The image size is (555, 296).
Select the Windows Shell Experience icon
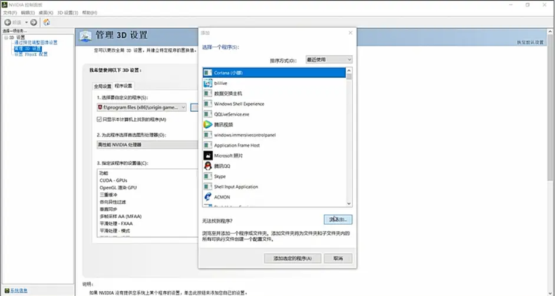point(208,104)
